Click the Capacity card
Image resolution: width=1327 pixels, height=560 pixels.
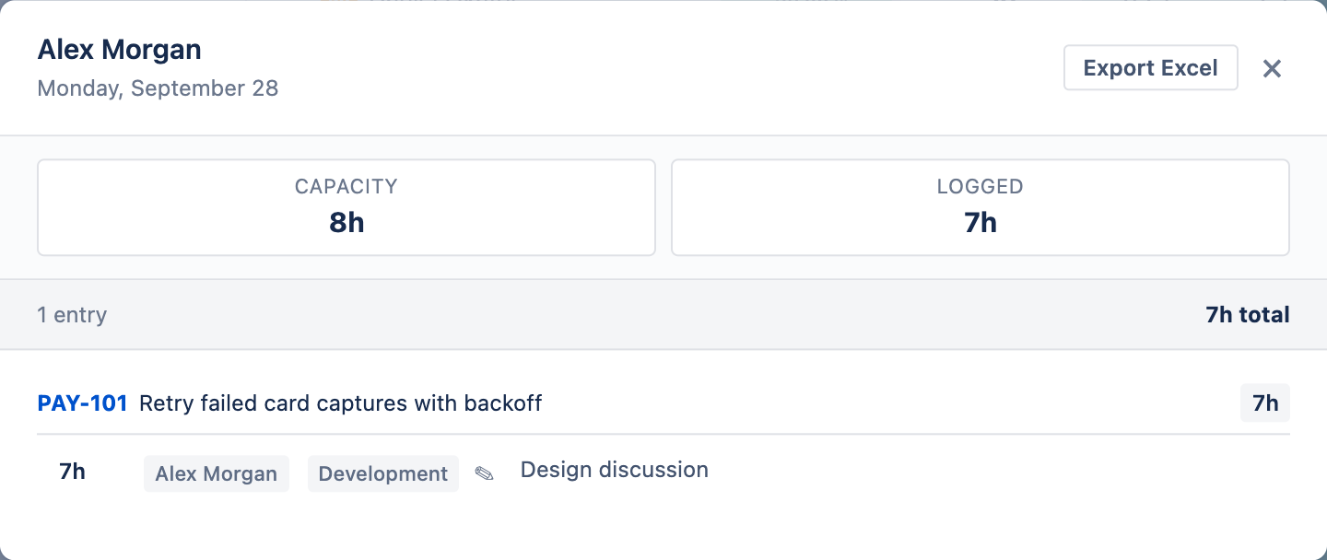tap(346, 207)
